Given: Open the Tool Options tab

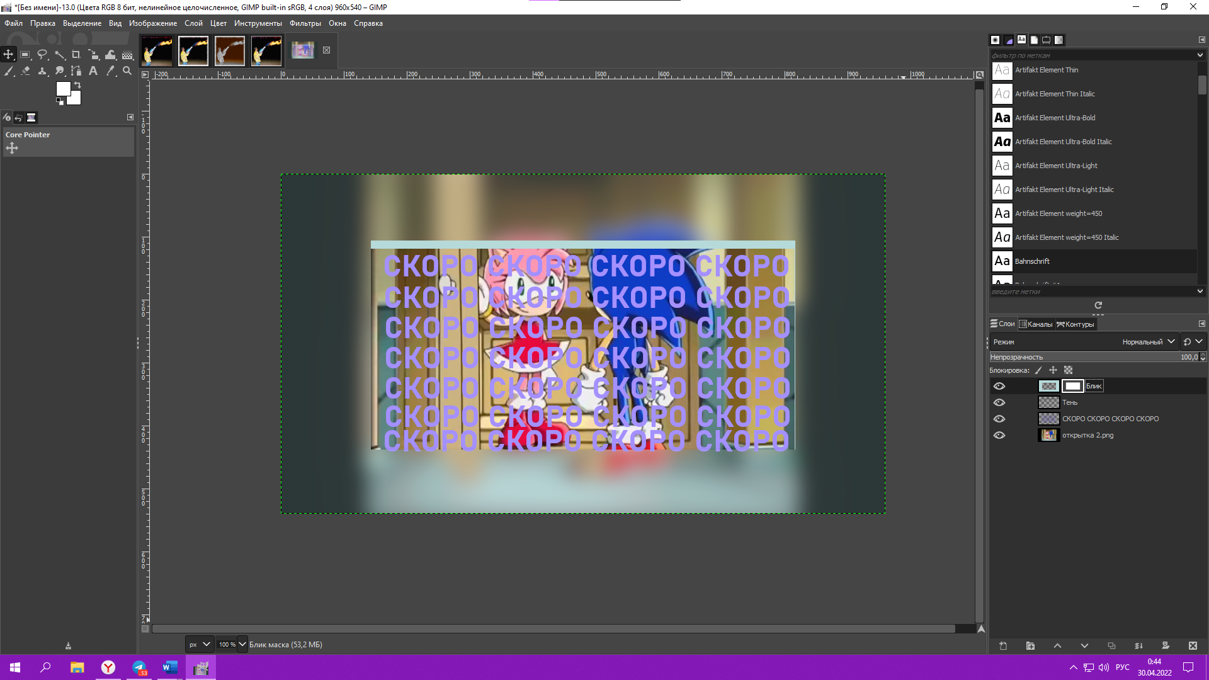Looking at the screenshot, I should tap(7, 117).
